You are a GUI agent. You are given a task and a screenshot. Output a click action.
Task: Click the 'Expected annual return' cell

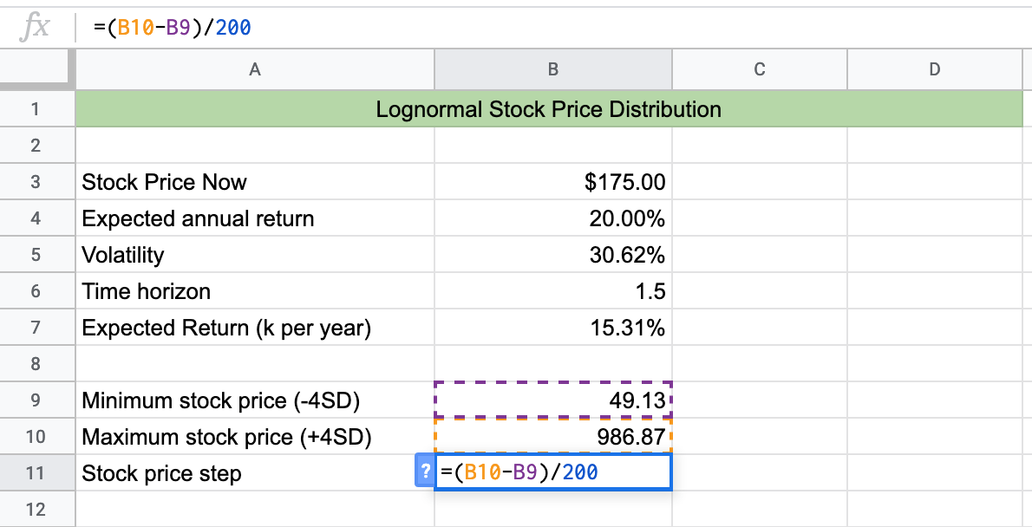(x=255, y=218)
